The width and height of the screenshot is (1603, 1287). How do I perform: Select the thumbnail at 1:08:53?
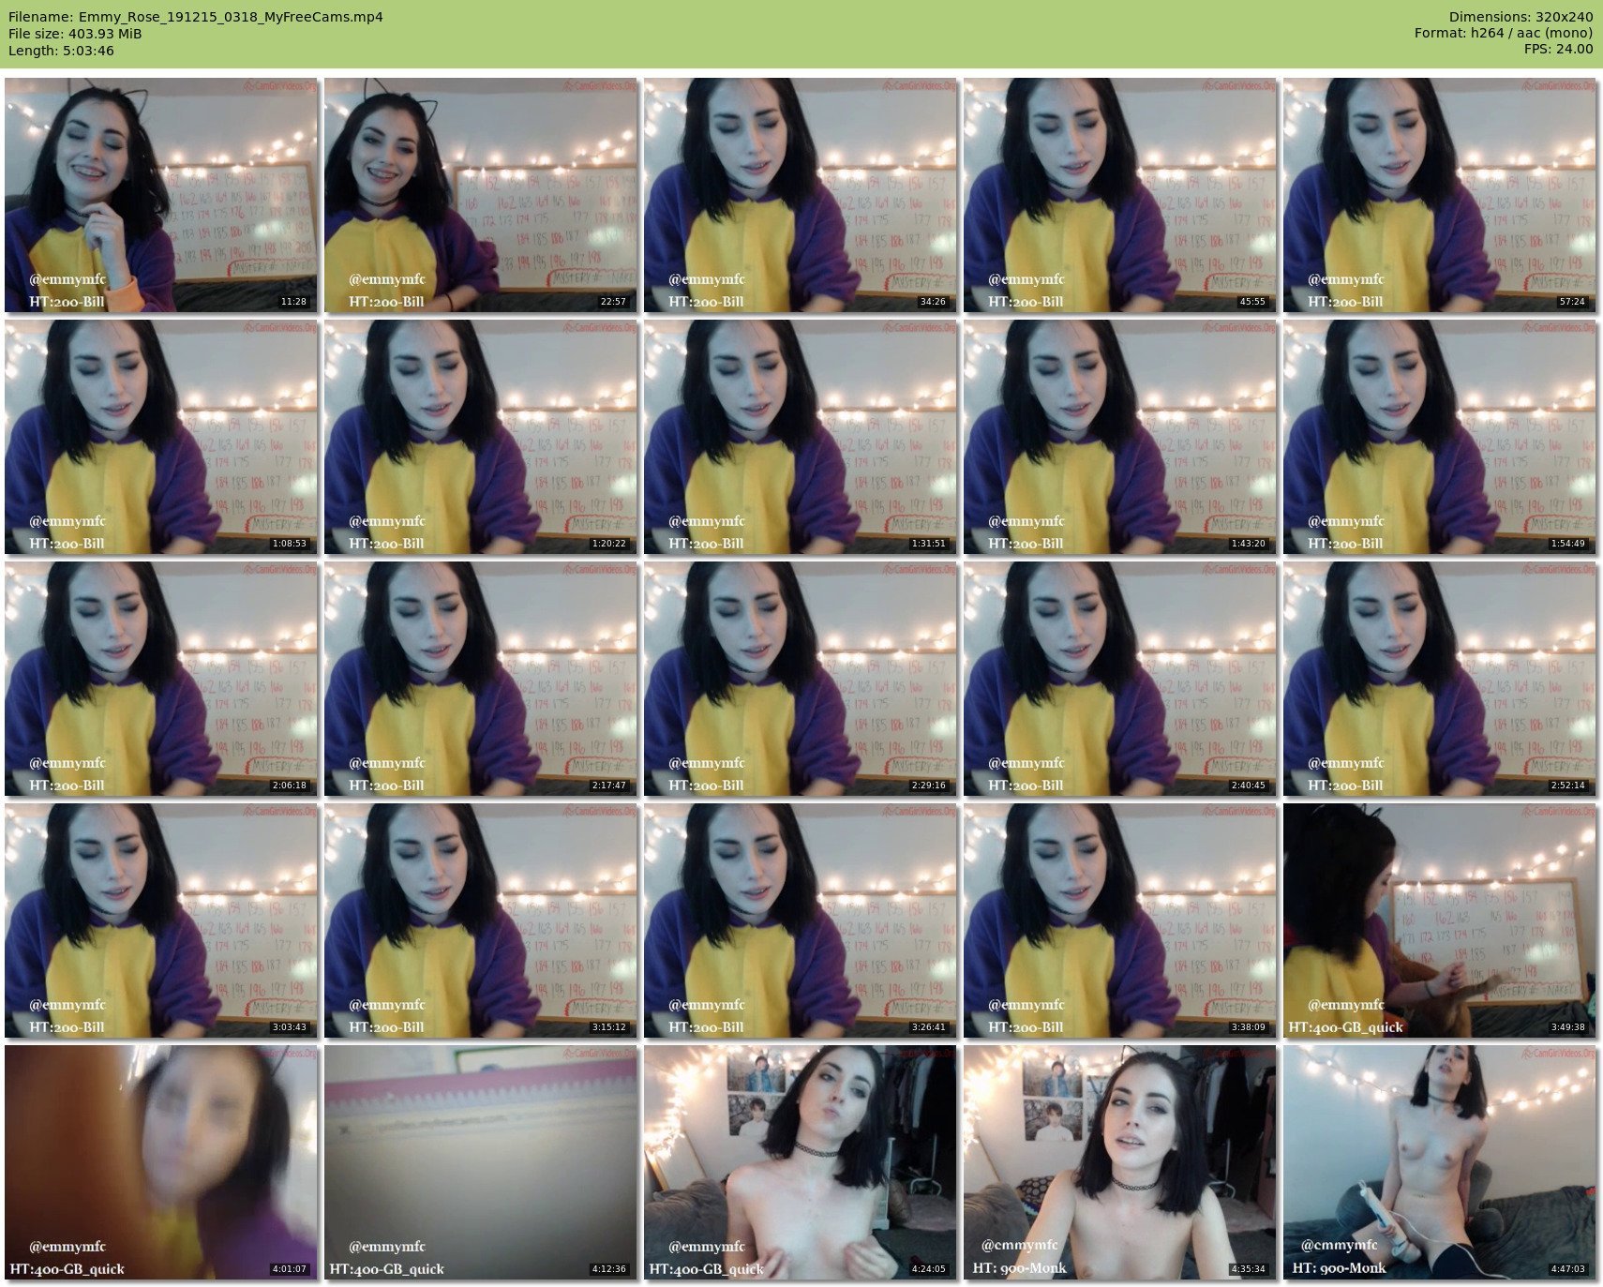pyautogui.click(x=160, y=437)
